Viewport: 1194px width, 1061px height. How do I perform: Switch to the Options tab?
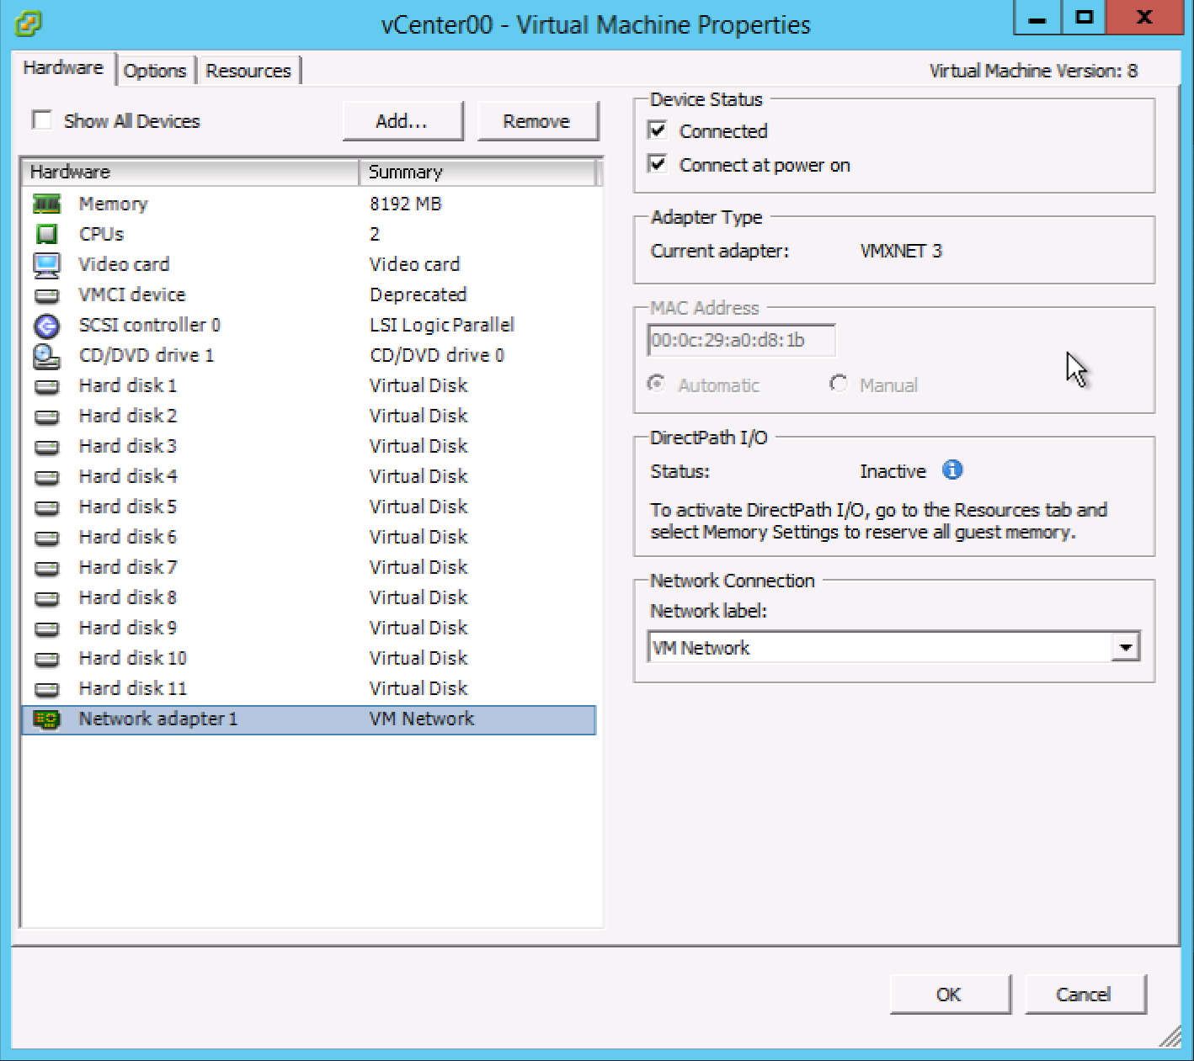tap(156, 71)
